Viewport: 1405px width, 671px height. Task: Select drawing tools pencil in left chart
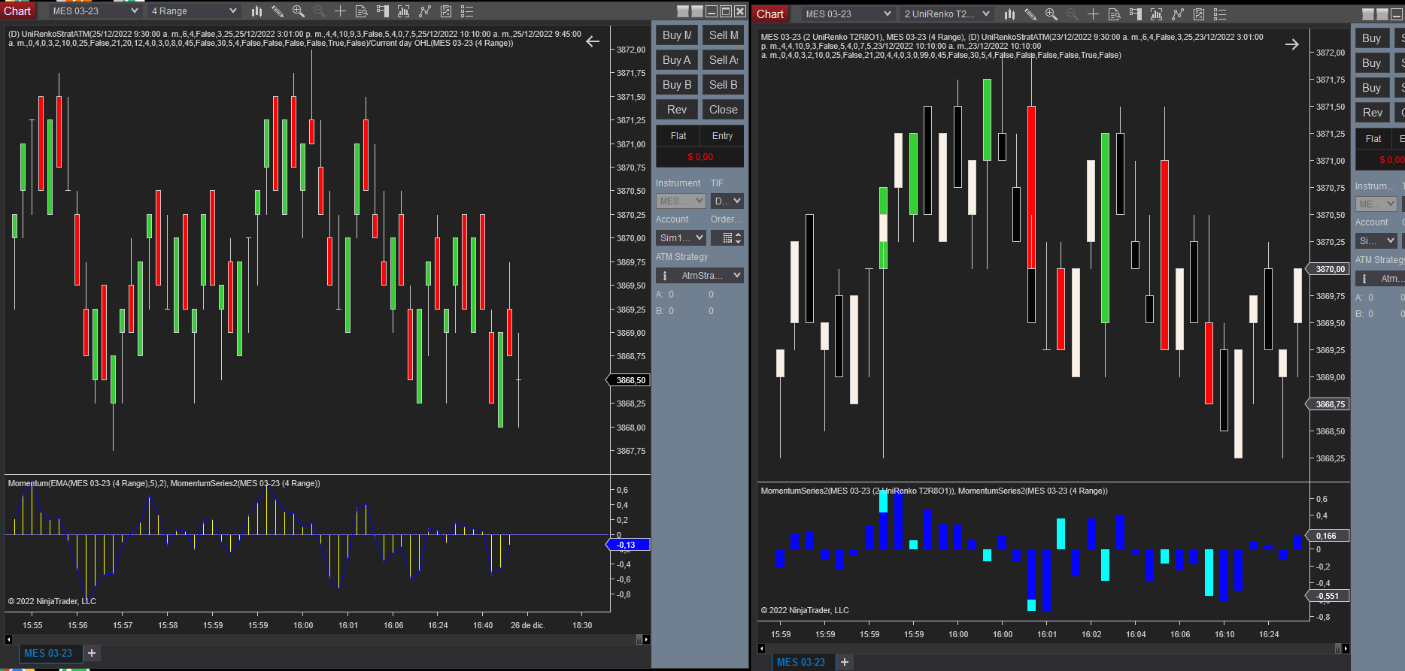pyautogui.click(x=278, y=11)
